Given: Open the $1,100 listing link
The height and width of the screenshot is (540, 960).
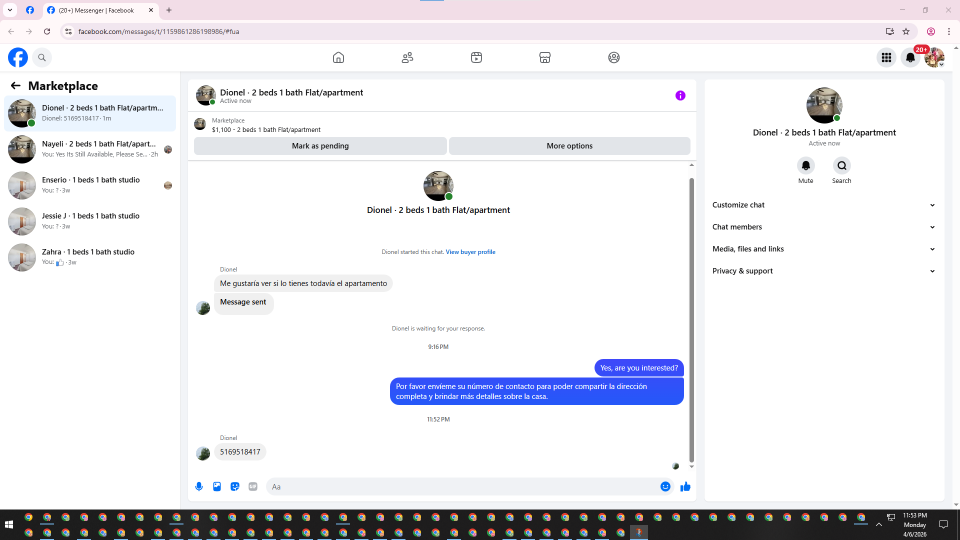Looking at the screenshot, I should pyautogui.click(x=266, y=130).
